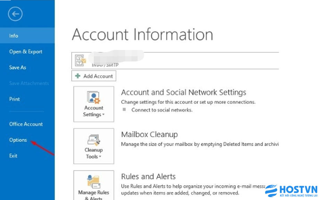
Task: Click bullet beside Connect to social networks
Action: [124, 110]
